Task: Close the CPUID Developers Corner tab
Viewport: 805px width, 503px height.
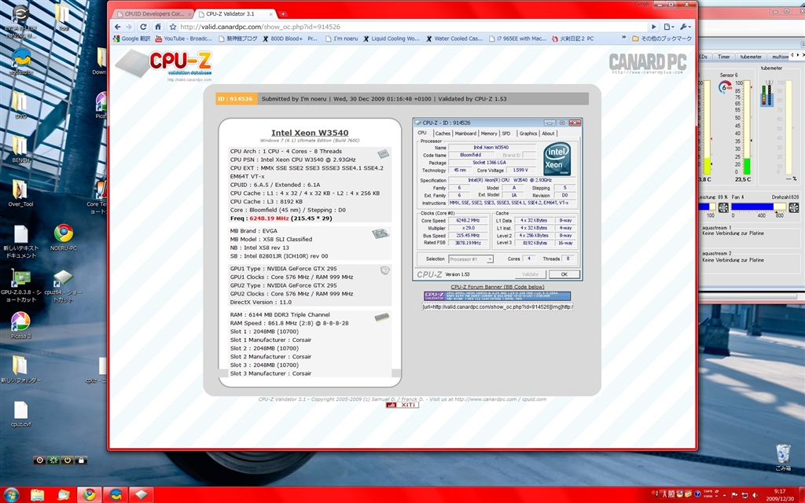Action: tap(189, 14)
